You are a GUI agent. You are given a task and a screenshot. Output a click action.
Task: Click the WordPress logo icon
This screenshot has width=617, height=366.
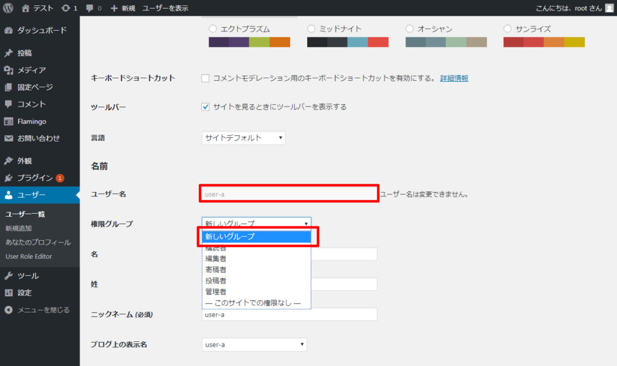click(8, 8)
